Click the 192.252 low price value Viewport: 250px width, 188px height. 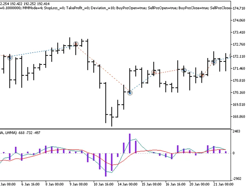click(30, 4)
